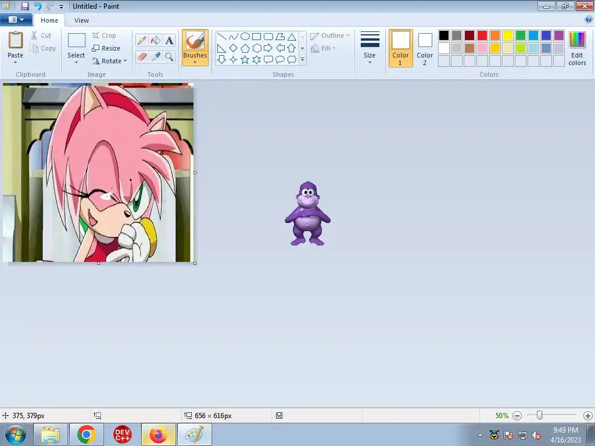Image resolution: width=595 pixels, height=446 pixels.
Task: Click the Undo arrow in the title bar
Action: tap(38, 6)
